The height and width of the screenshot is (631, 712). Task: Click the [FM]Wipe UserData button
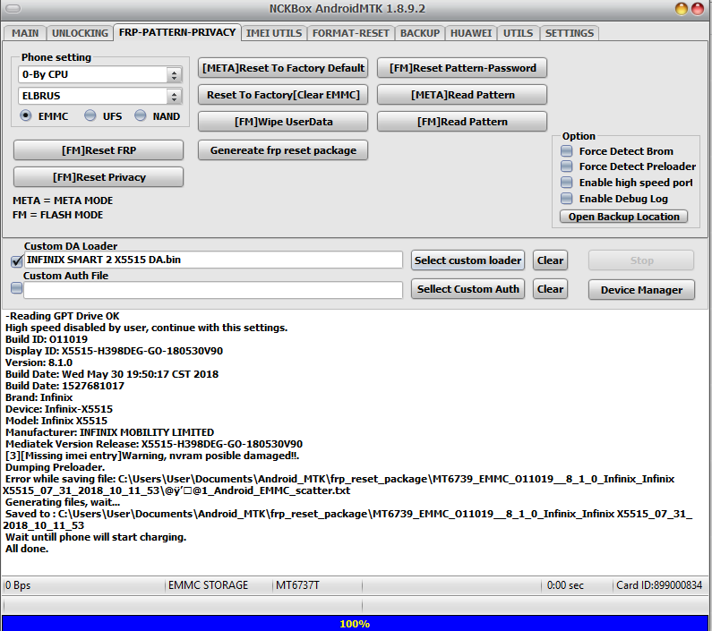[283, 122]
